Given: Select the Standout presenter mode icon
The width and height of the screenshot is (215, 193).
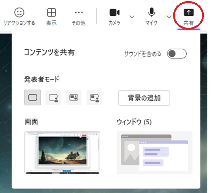Looking at the screenshot, I should [x=53, y=97].
